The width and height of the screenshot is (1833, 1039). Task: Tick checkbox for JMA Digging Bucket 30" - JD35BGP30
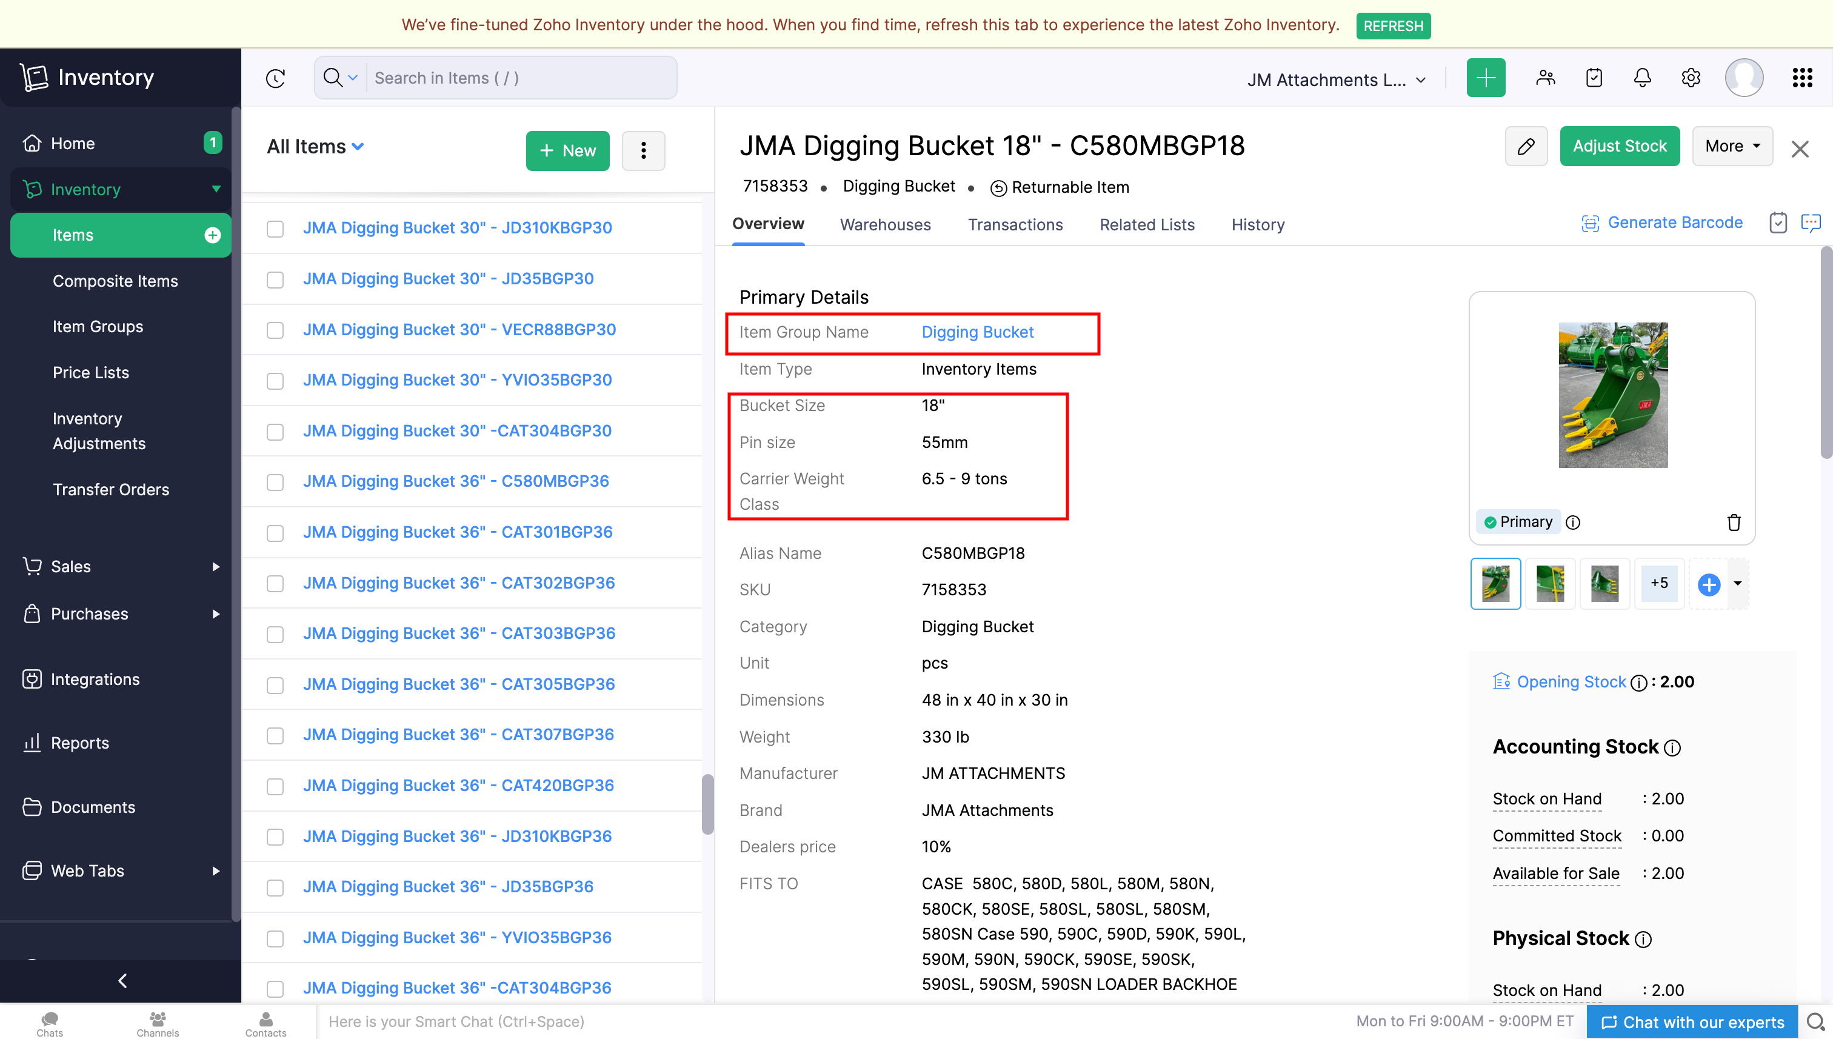pos(275,279)
